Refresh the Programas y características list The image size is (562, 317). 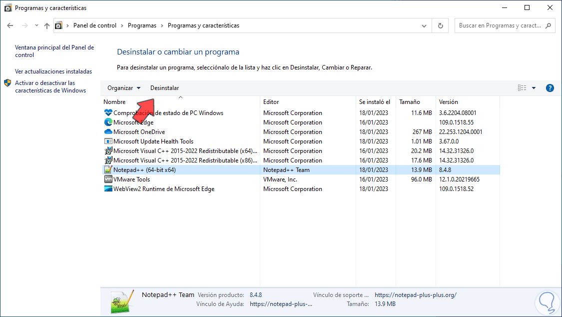point(441,26)
